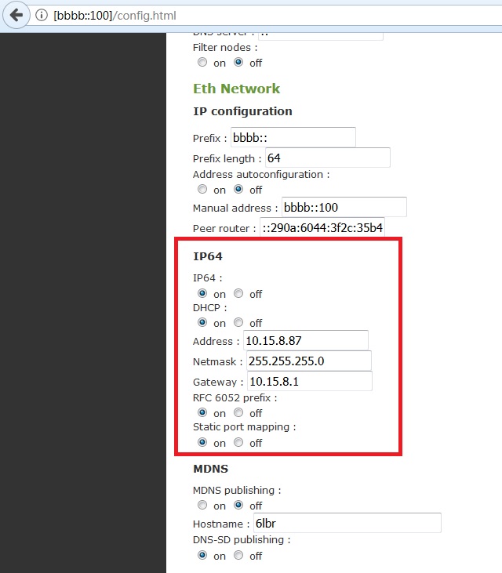Click the Address autoconfiguration label
The image size is (502, 573).
click(x=261, y=174)
